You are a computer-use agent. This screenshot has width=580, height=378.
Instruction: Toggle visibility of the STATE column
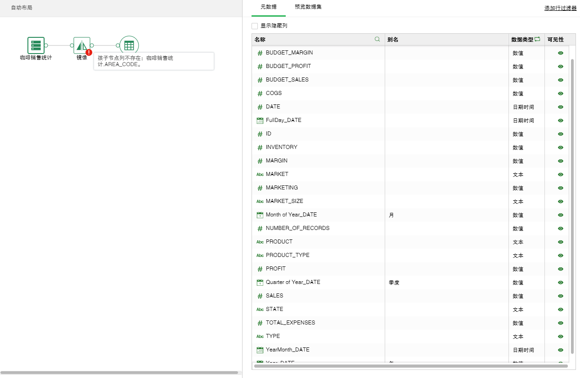tap(560, 310)
